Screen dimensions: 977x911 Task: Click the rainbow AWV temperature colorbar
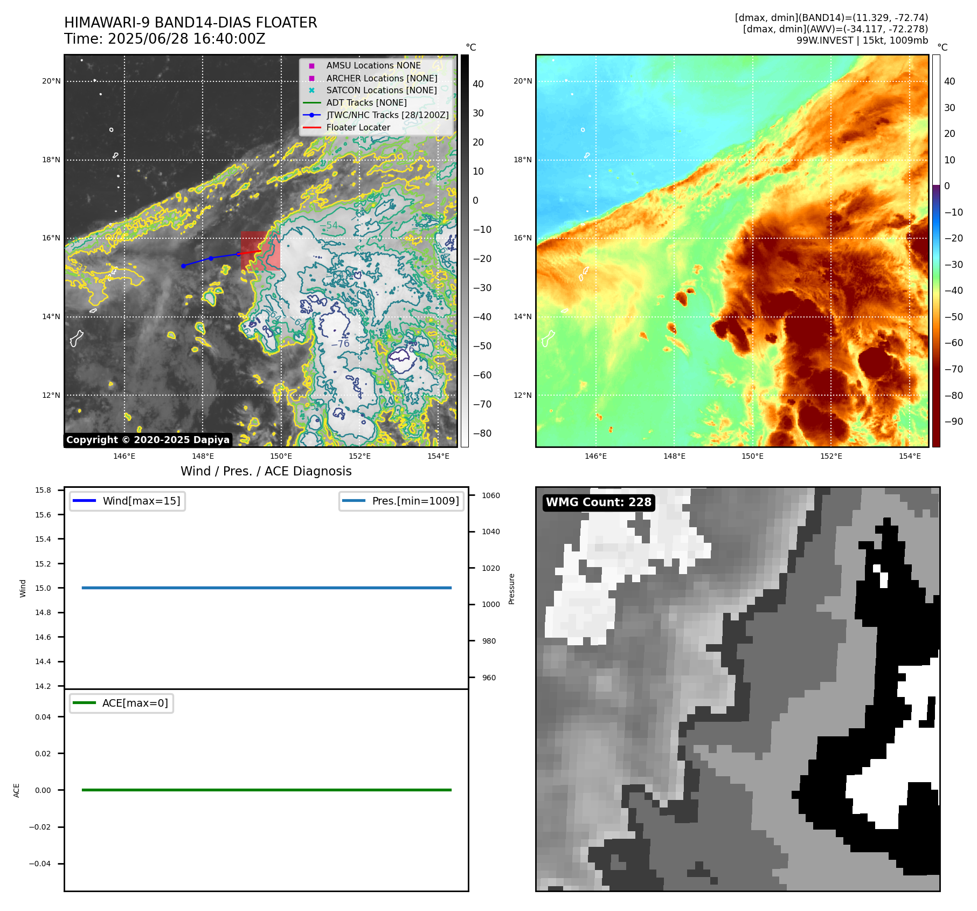(936, 251)
